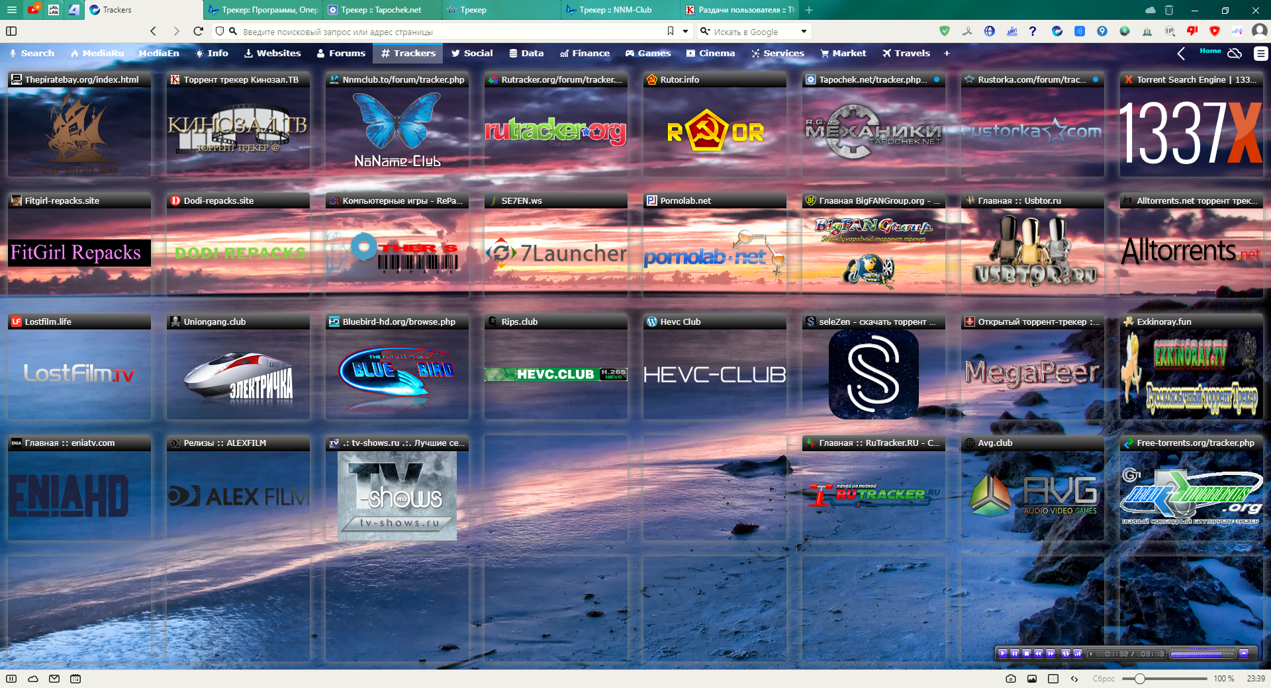Screen dimensions: 1271x688
Task: Open the mail icon in the status bar
Action: coord(54,679)
